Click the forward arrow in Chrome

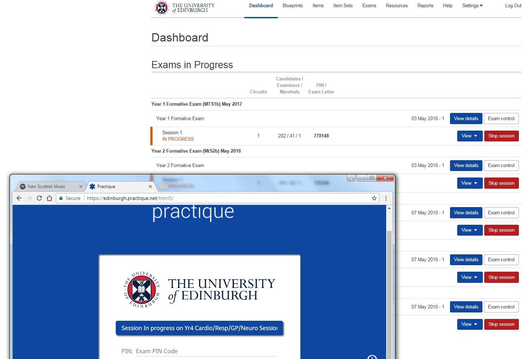tap(29, 198)
